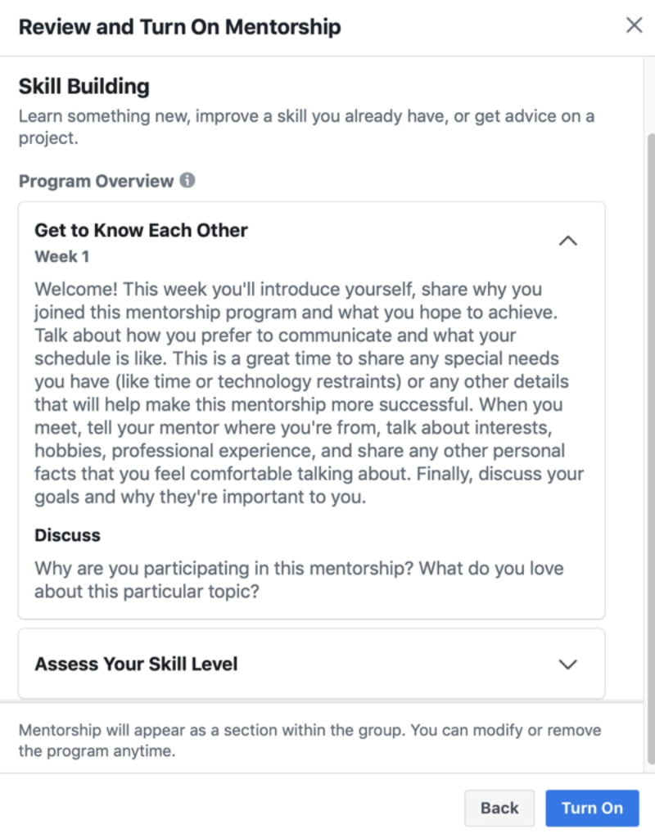Close the Review and Turn On Mentorship dialog

click(634, 25)
